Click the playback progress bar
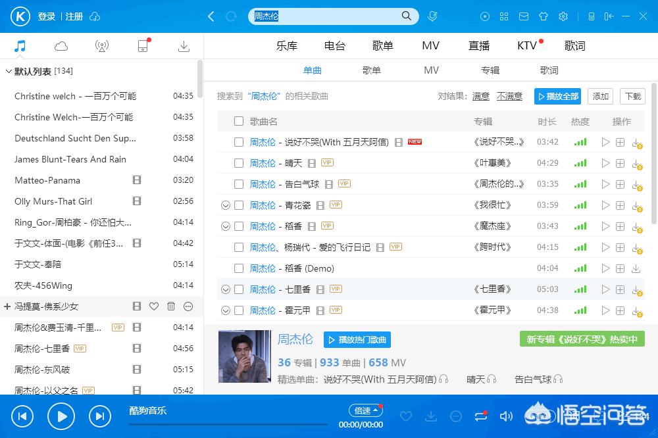658x438 pixels. (x=228, y=424)
